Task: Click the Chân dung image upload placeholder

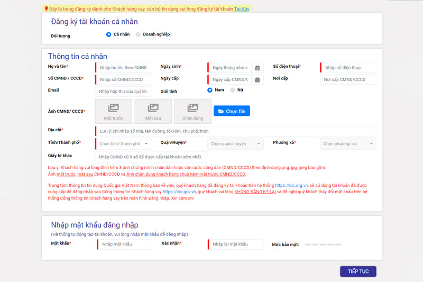Action: [192, 111]
